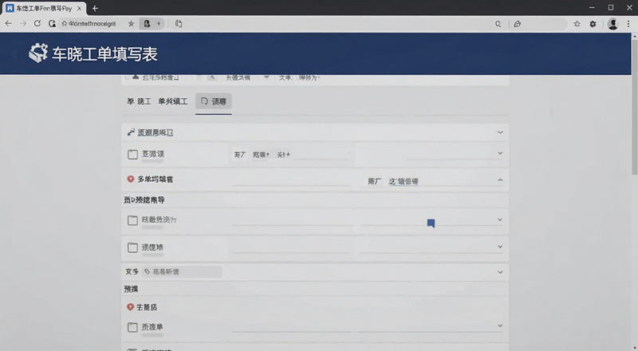Click the browser address bar URL
Viewport: 638px width, 351px height.
[93, 24]
